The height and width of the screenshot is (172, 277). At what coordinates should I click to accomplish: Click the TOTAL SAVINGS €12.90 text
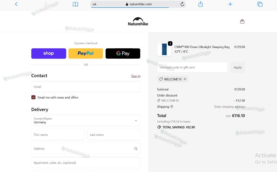coord(179,127)
